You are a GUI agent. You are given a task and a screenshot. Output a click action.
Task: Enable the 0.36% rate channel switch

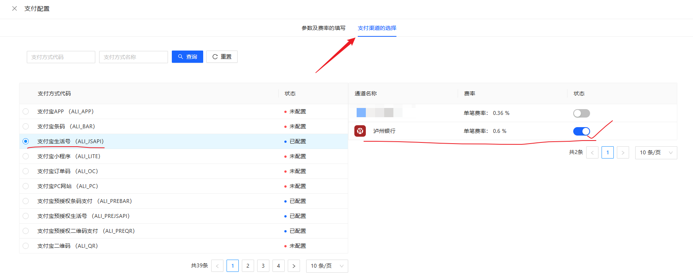click(581, 113)
